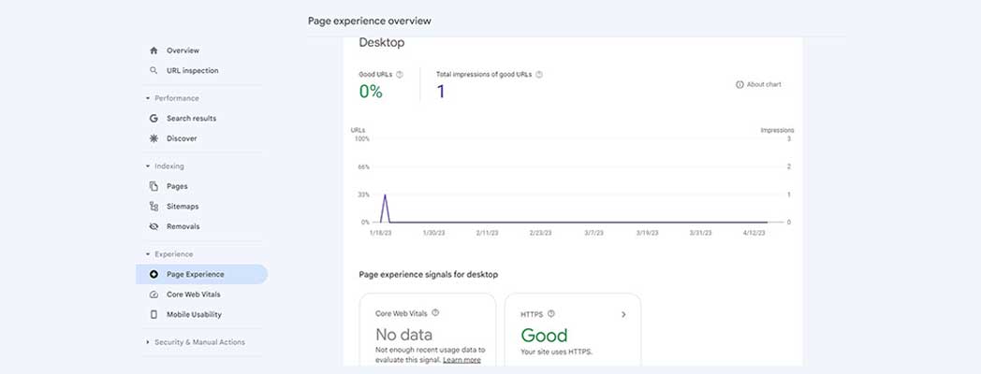Open the Pages report
Image resolution: width=981 pixels, height=374 pixels.
click(177, 186)
